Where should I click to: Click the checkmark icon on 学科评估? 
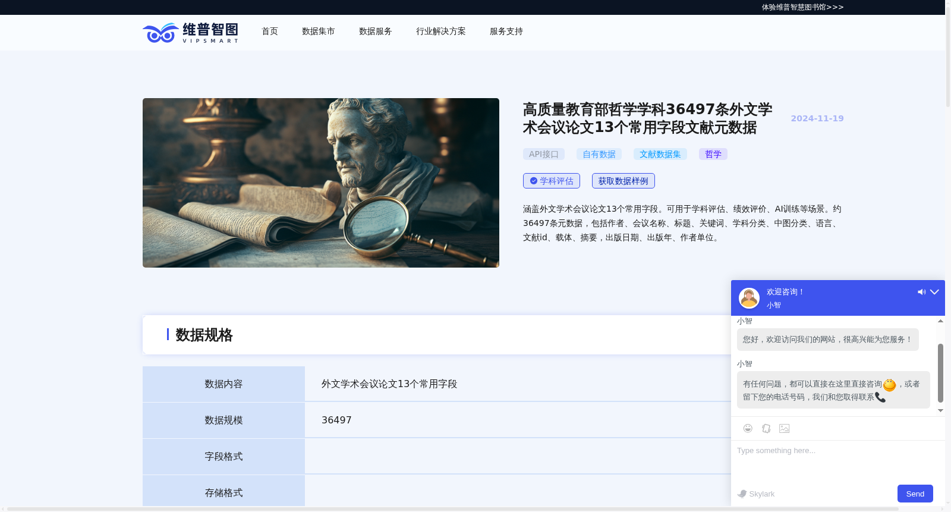point(534,181)
